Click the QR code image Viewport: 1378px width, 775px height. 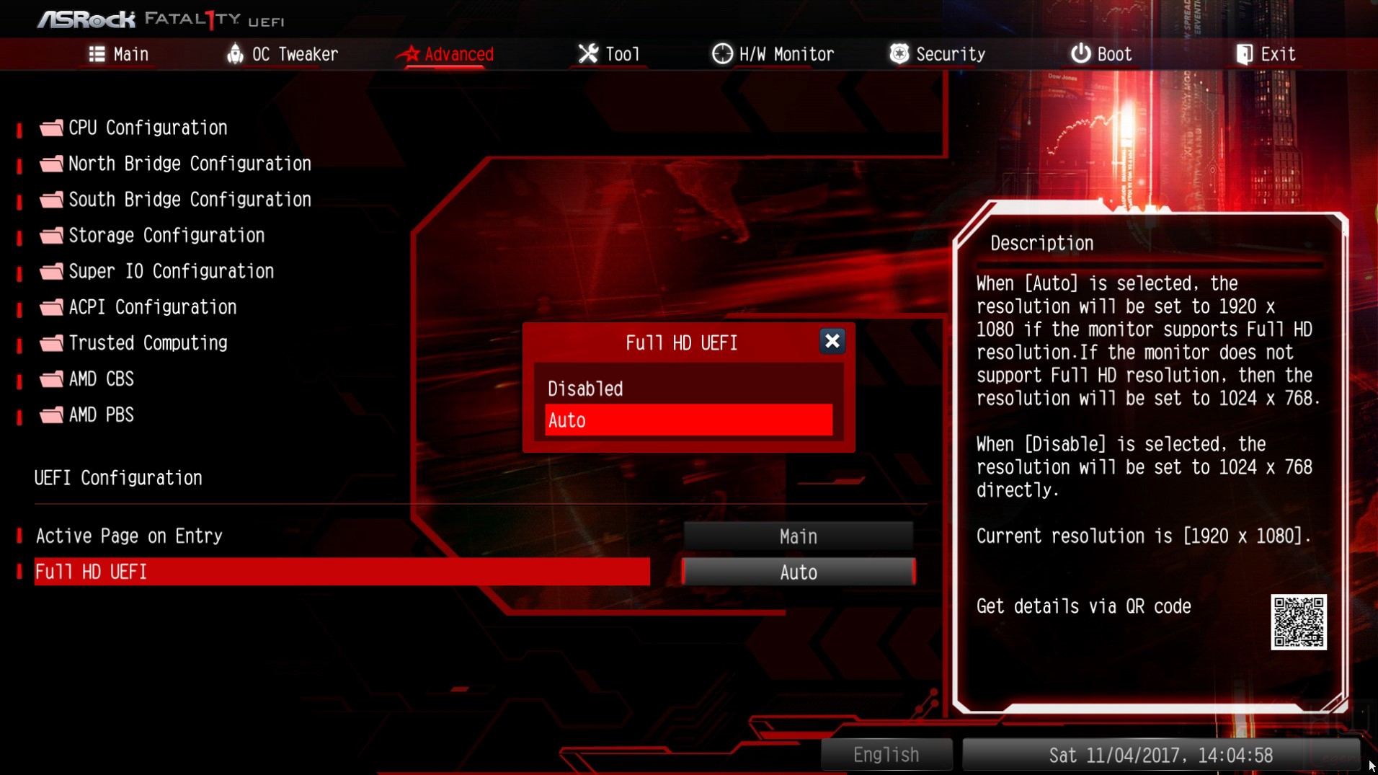[x=1298, y=622]
